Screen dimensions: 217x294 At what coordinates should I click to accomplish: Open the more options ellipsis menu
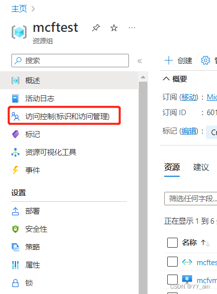(x=132, y=28)
